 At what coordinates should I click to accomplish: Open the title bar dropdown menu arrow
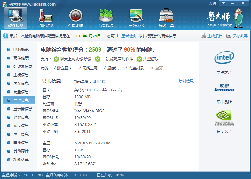click(223, 3)
